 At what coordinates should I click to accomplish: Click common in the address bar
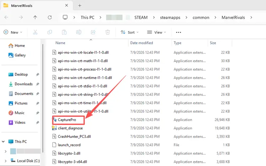(201, 17)
